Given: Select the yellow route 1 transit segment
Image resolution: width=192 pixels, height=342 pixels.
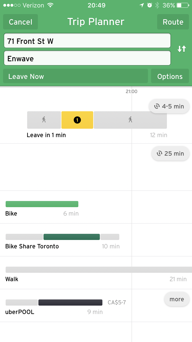Looking at the screenshot, I should pos(77,120).
